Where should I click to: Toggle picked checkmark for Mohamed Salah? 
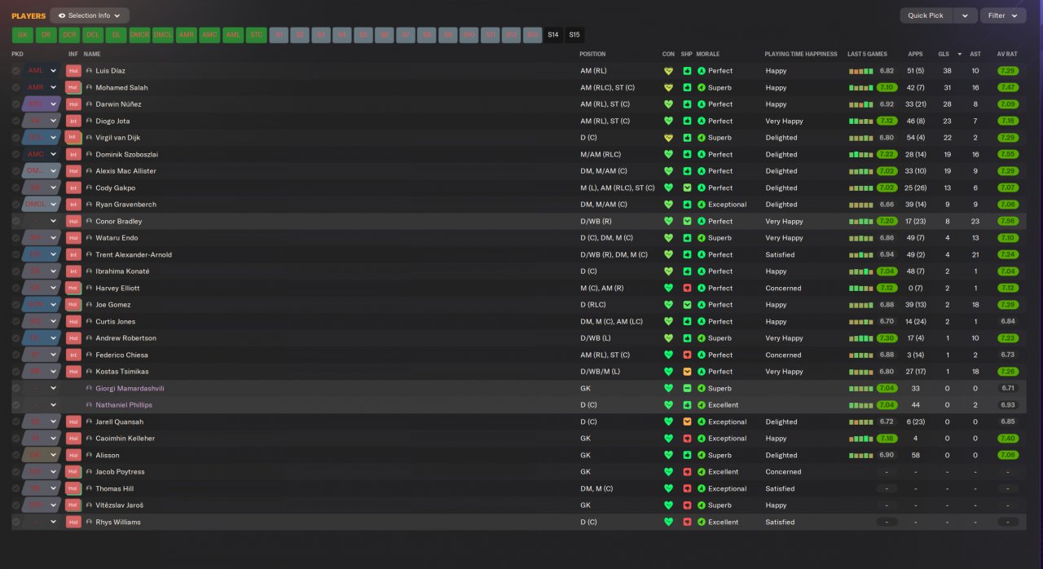(x=16, y=87)
